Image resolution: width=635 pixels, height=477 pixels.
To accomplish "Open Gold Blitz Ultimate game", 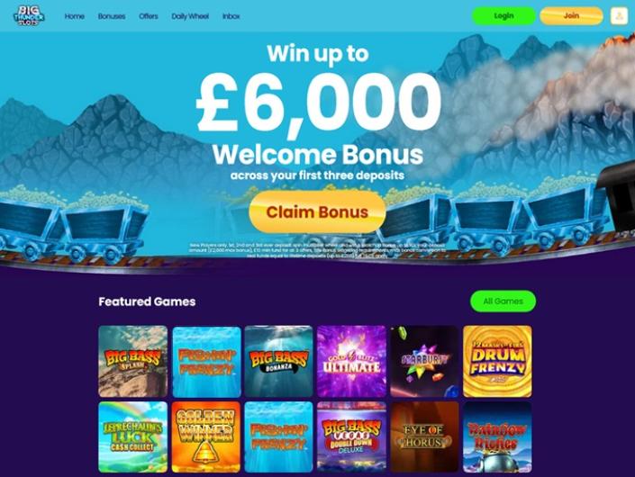I will 351,361.
